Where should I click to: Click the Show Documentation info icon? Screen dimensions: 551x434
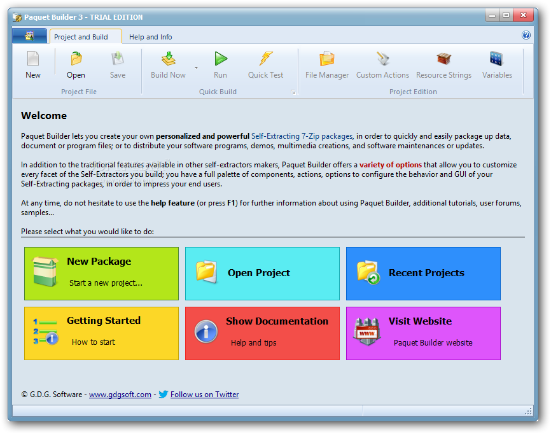point(206,332)
